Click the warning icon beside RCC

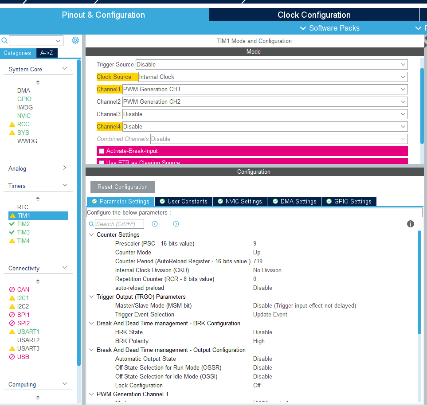[x=12, y=125]
